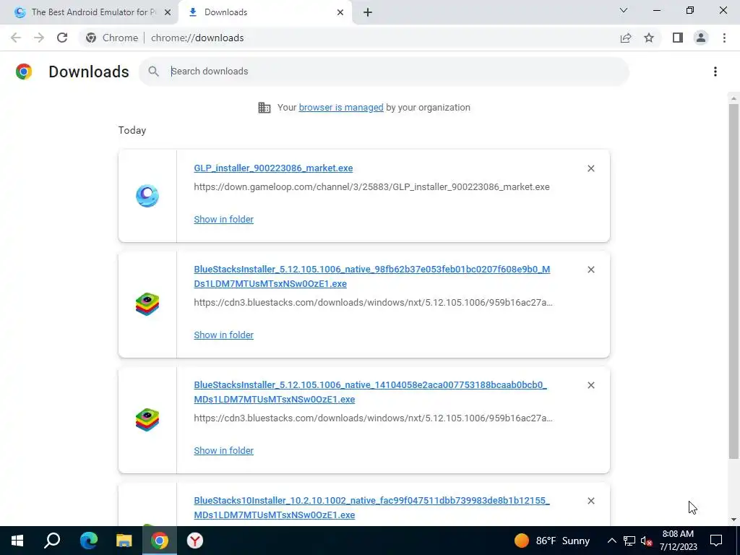Open the 86°F Sunny weather widget
The image size is (740, 555).
(552, 541)
